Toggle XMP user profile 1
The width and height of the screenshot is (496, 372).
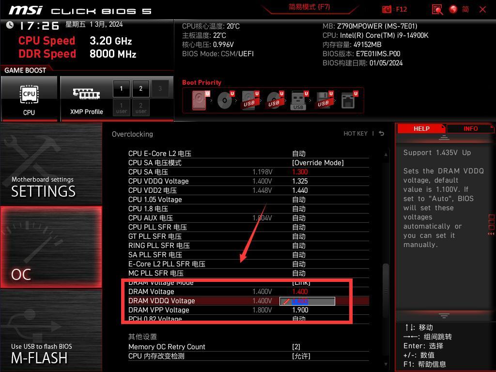coord(122,108)
